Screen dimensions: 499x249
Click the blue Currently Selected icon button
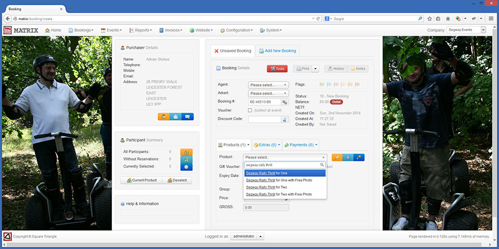coord(187,167)
